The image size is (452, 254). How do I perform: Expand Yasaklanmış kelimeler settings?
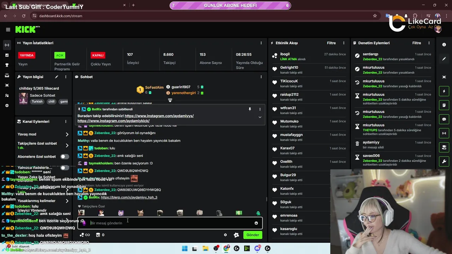(67, 201)
